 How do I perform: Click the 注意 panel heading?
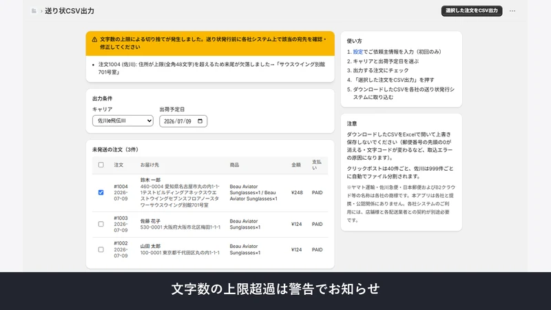pos(352,123)
